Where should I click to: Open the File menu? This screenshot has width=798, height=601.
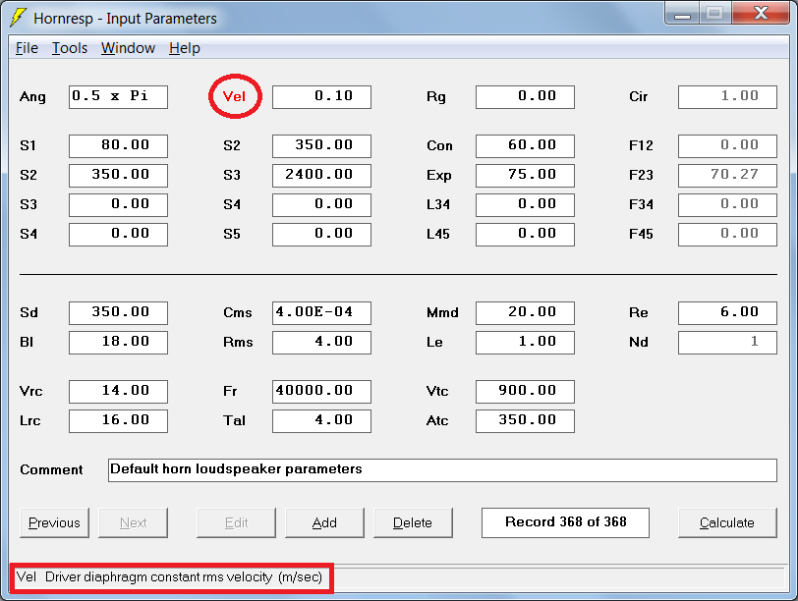pos(27,48)
